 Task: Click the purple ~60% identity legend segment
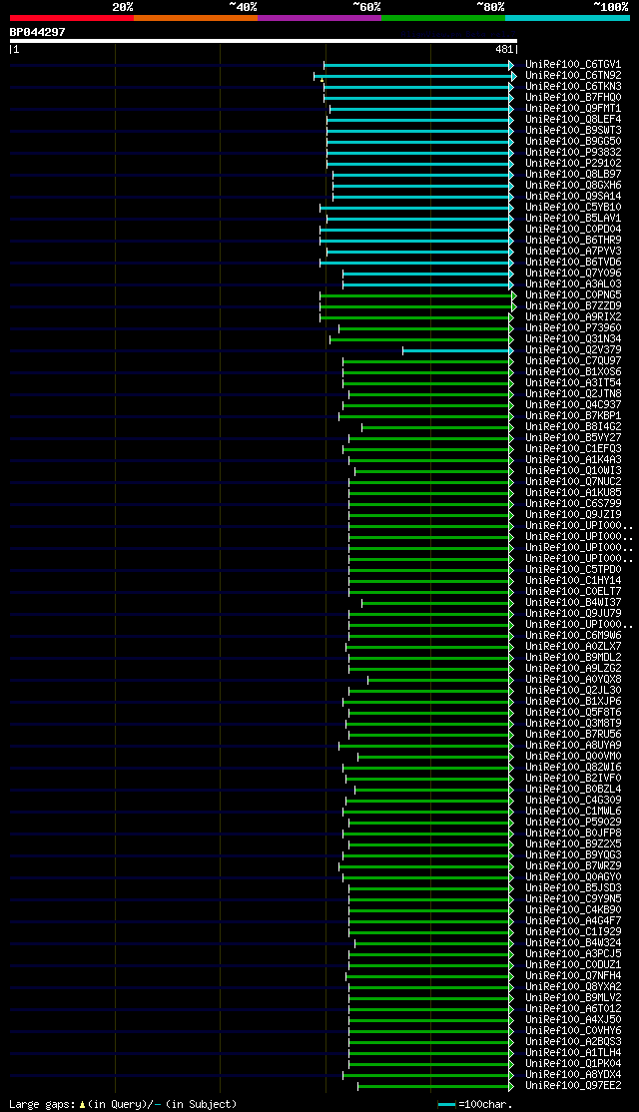(x=319, y=18)
